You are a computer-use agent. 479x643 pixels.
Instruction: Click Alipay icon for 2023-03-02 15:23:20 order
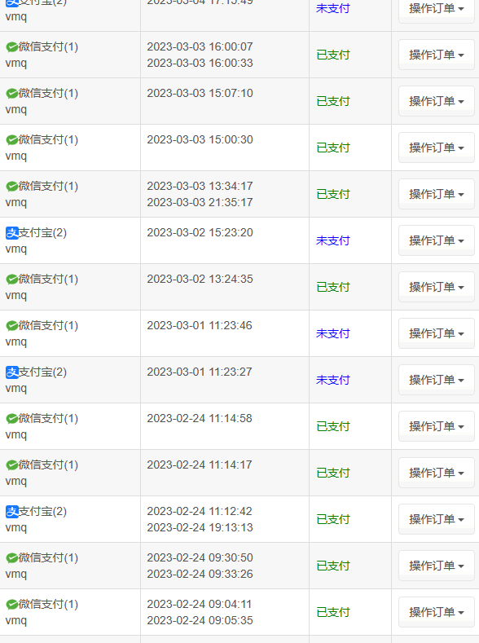coord(12,233)
